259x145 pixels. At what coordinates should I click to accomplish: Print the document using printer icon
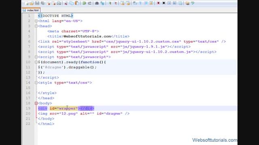[59, 3]
